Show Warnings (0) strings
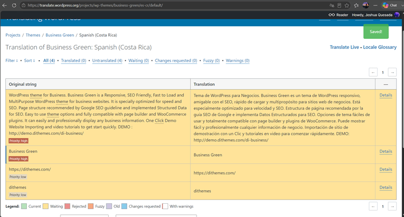The image size is (404, 217). click(x=238, y=60)
